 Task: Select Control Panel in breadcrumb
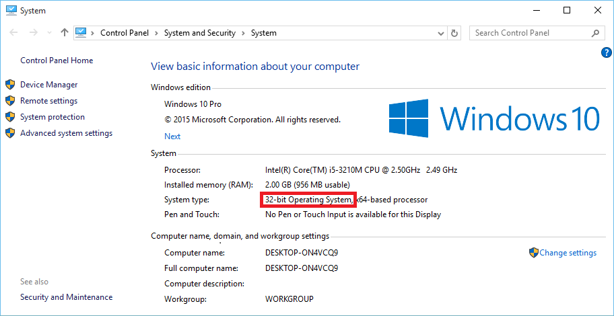[125, 33]
